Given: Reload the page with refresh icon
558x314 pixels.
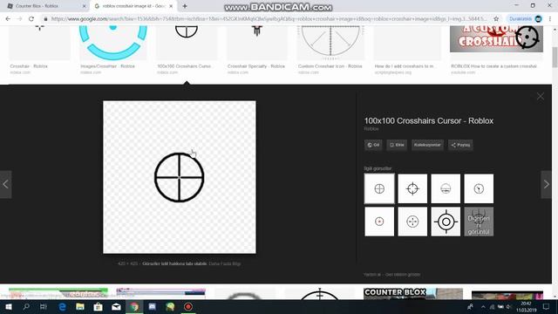Looking at the screenshot, I should (x=31, y=19).
